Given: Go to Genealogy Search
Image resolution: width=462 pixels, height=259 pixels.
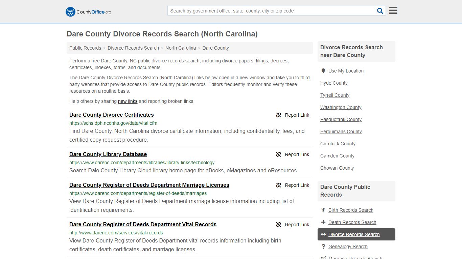Looking at the screenshot, I should click(348, 247).
